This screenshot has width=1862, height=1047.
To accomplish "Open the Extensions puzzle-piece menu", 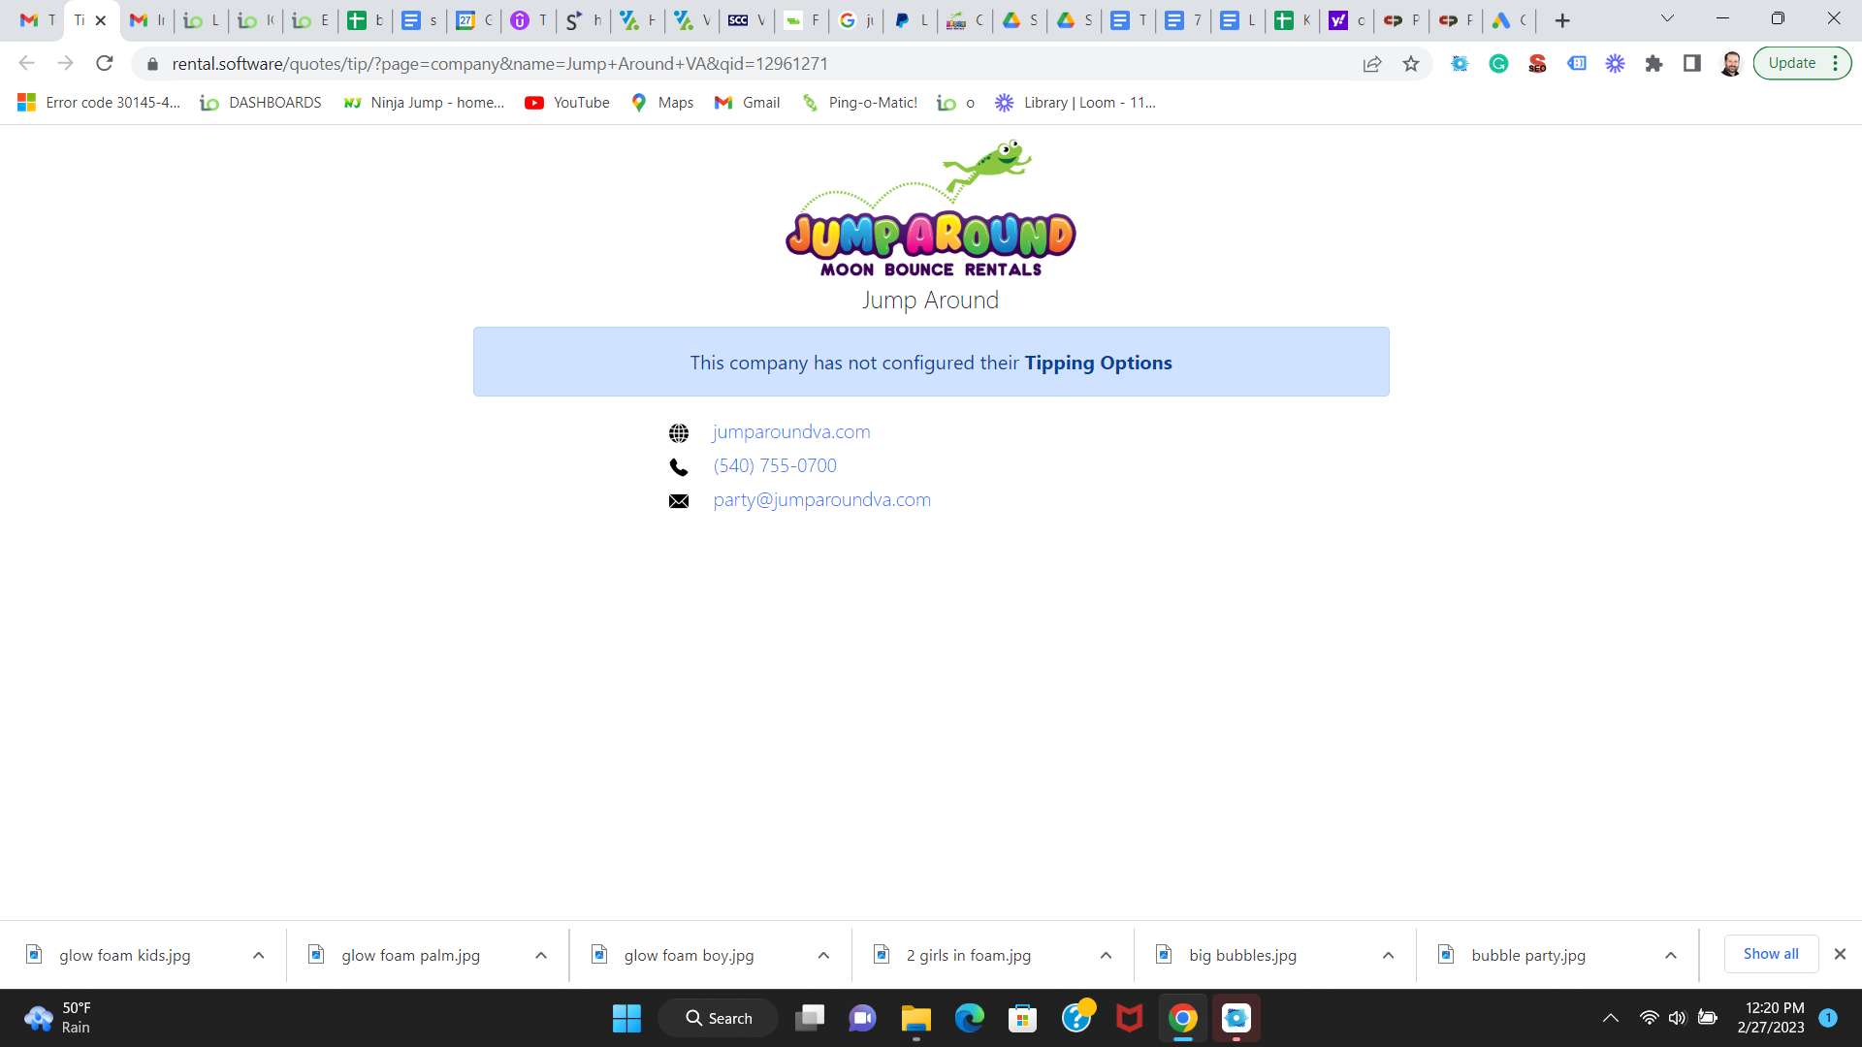I will [x=1653, y=64].
